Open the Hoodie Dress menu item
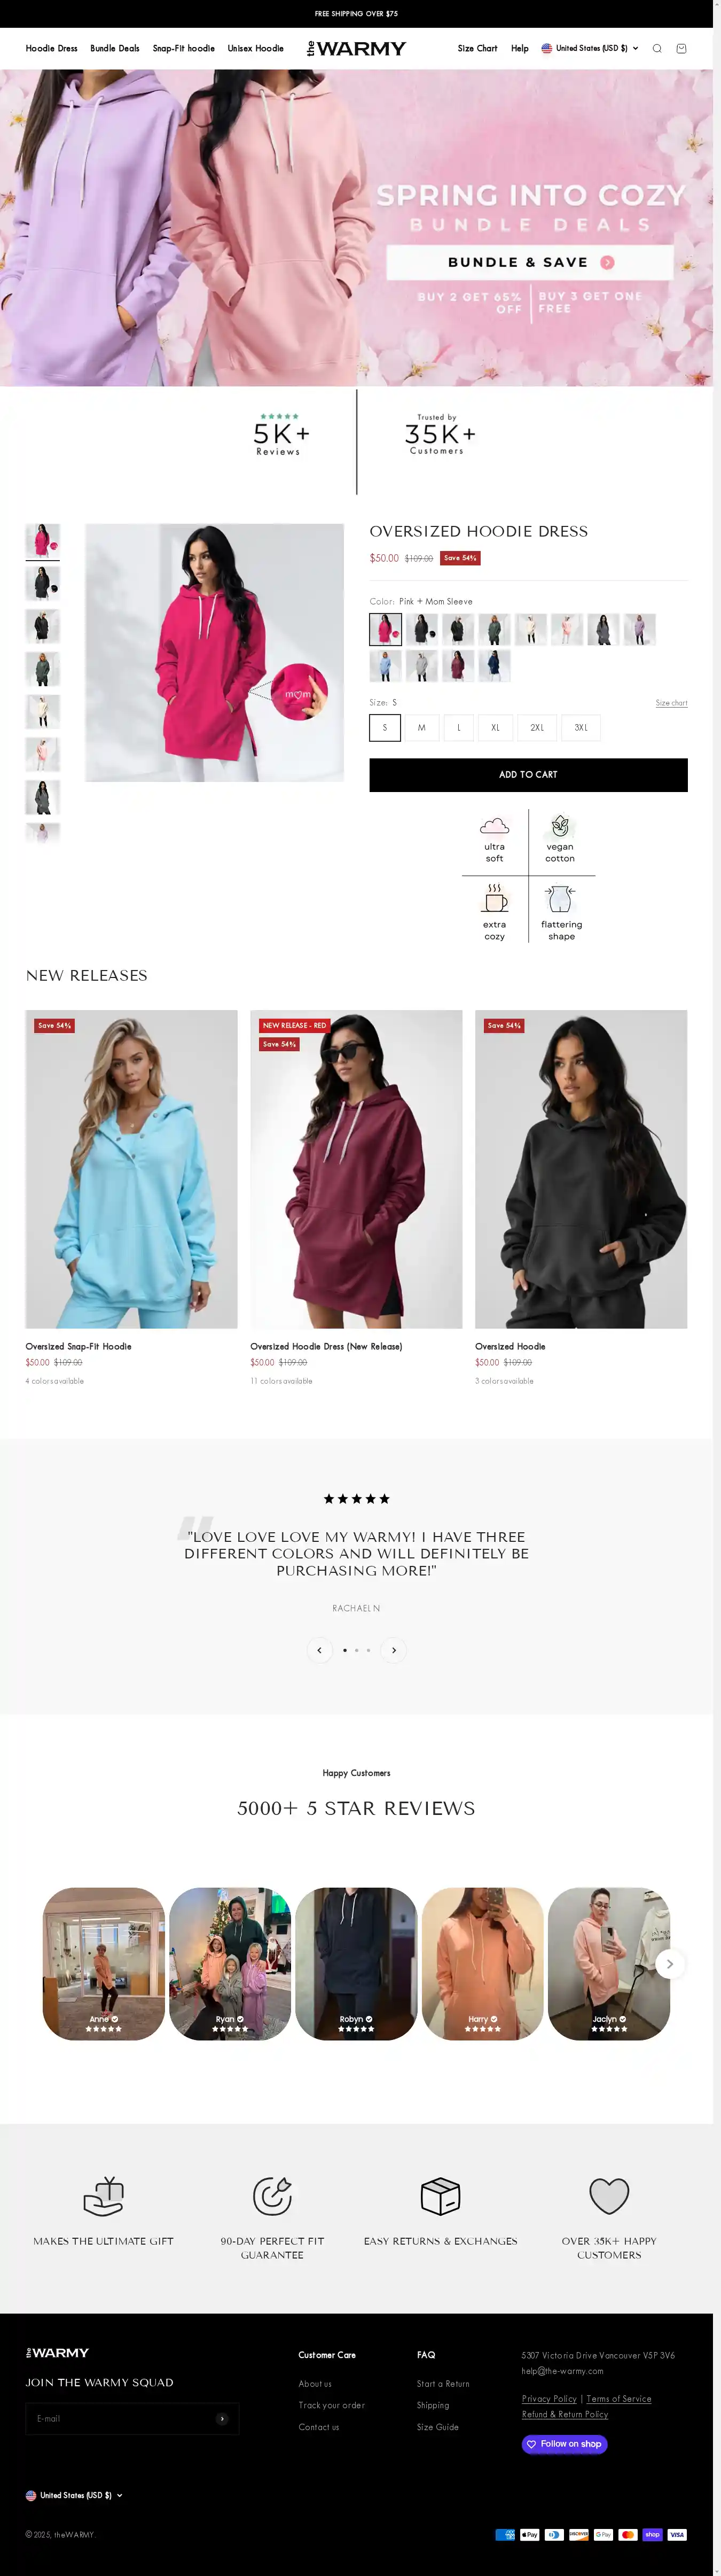This screenshot has width=721, height=2576. 51,48
